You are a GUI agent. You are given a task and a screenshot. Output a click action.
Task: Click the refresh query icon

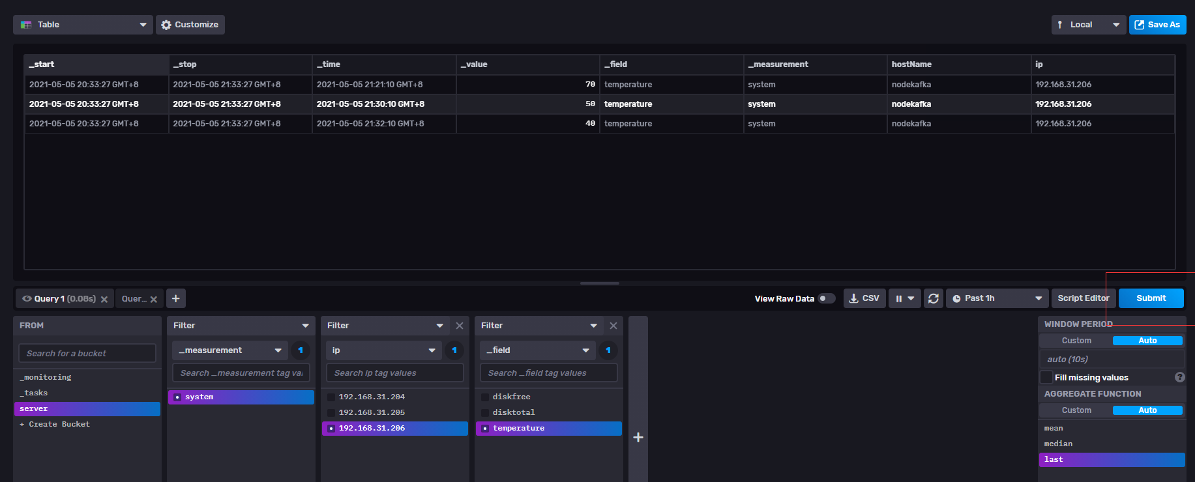pyautogui.click(x=933, y=298)
